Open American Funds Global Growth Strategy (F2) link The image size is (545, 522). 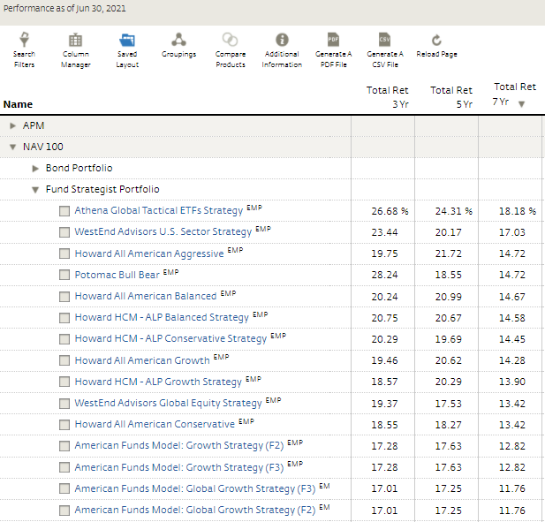pos(195,510)
